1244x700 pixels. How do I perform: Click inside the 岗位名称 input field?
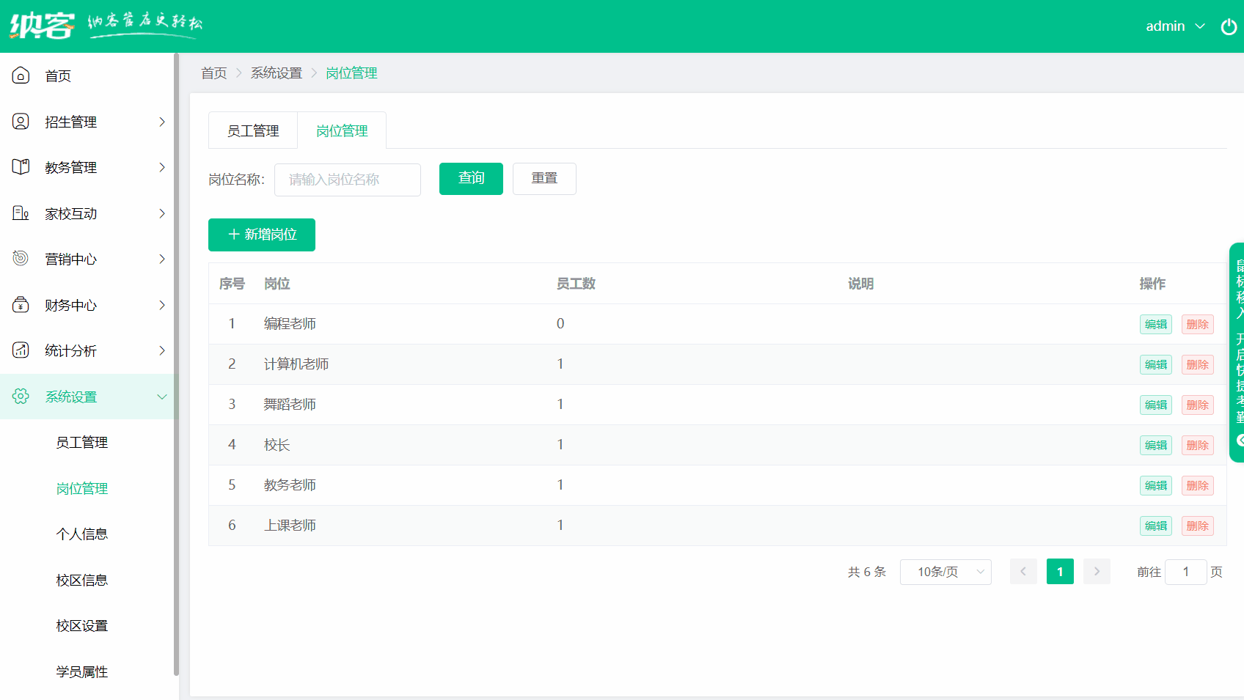pos(347,180)
